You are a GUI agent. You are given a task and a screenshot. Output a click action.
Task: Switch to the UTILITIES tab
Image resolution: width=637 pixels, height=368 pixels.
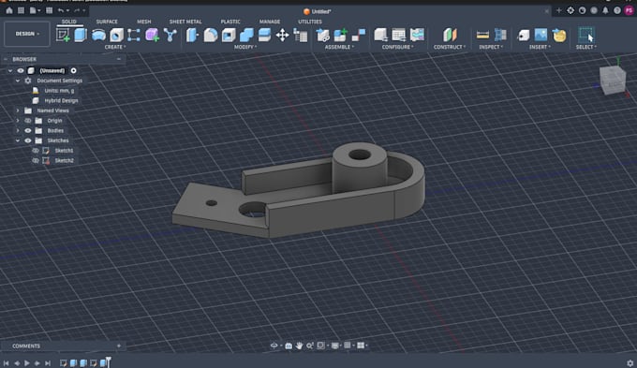coord(309,22)
